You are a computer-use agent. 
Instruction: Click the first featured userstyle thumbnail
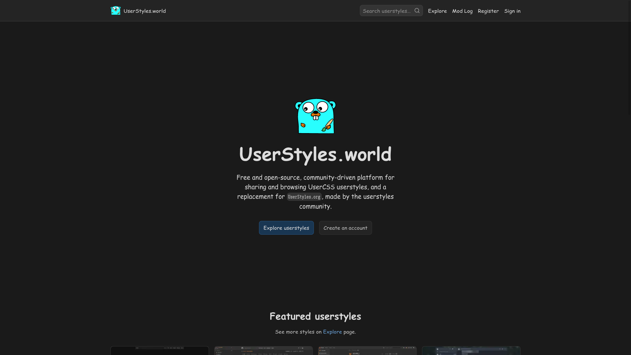(159, 350)
